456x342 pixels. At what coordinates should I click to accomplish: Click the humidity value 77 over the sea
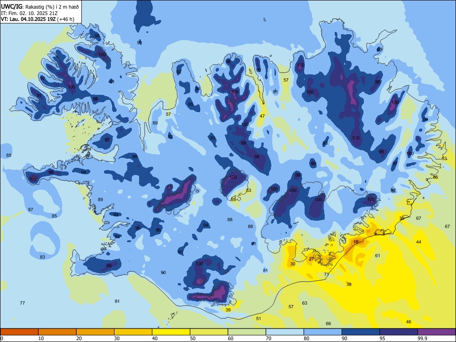[x=22, y=303]
